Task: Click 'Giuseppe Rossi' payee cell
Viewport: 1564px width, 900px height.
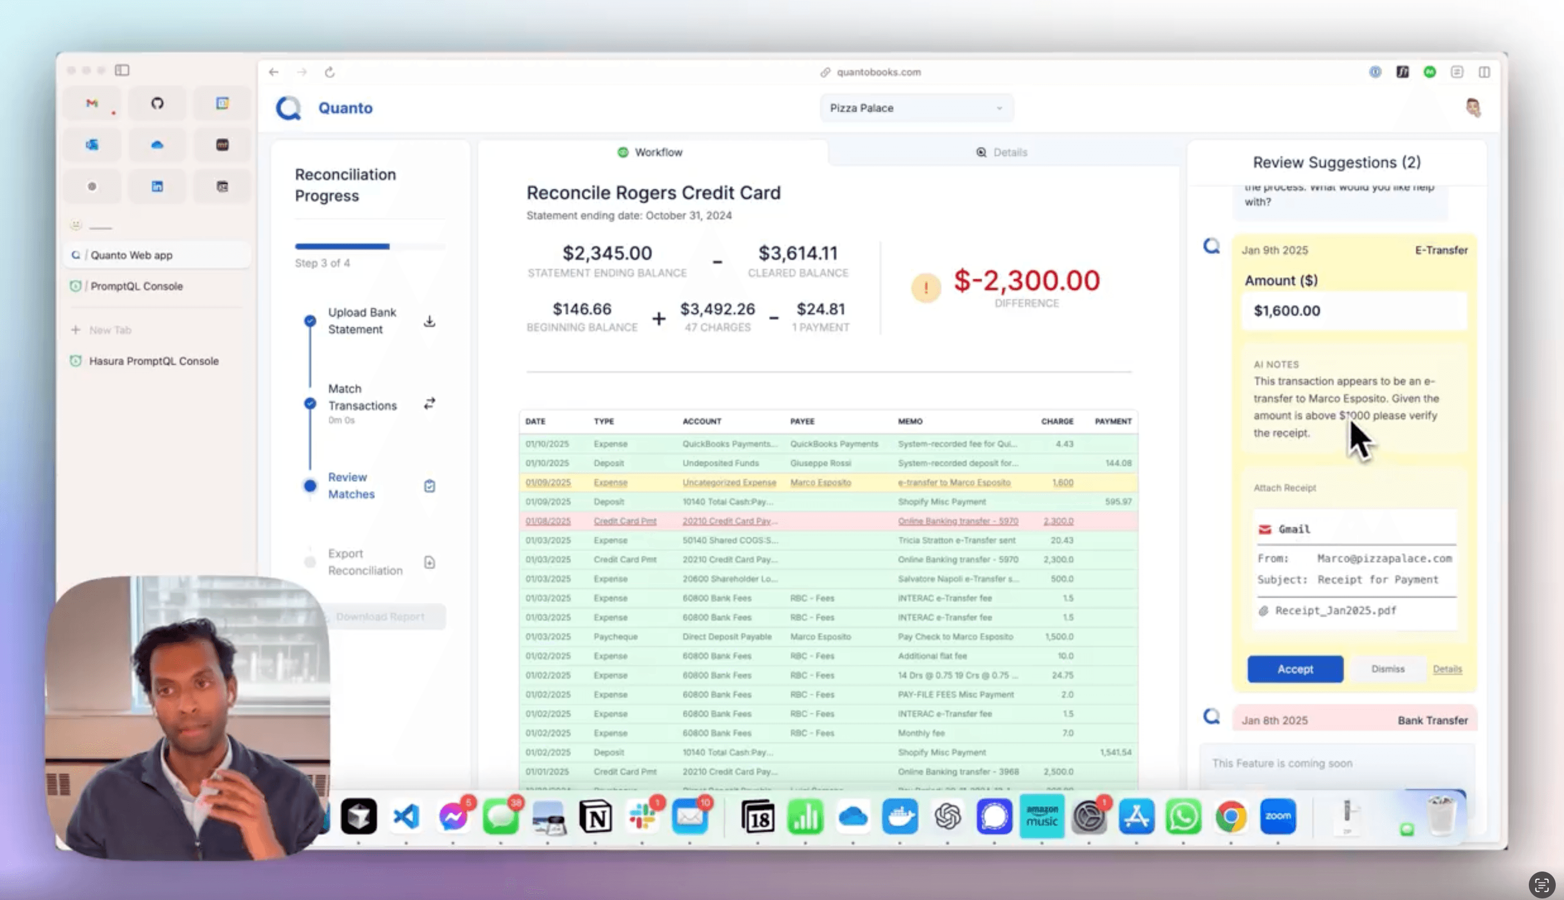Action: pos(821,463)
